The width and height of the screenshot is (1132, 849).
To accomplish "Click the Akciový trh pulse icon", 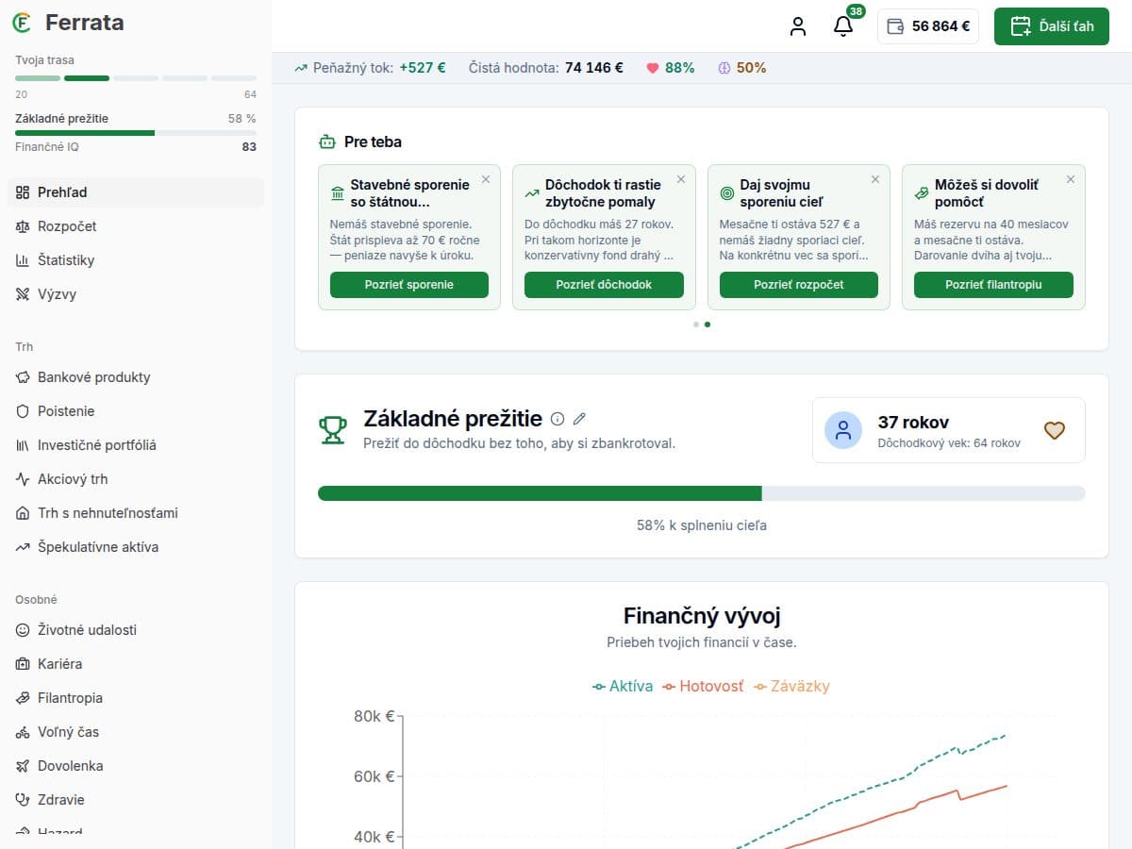I will 23,479.
